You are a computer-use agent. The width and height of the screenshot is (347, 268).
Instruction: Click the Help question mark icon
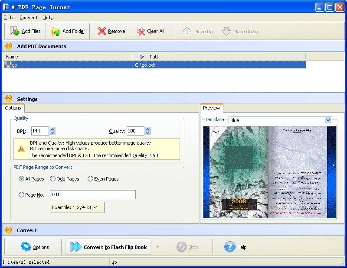[229, 247]
